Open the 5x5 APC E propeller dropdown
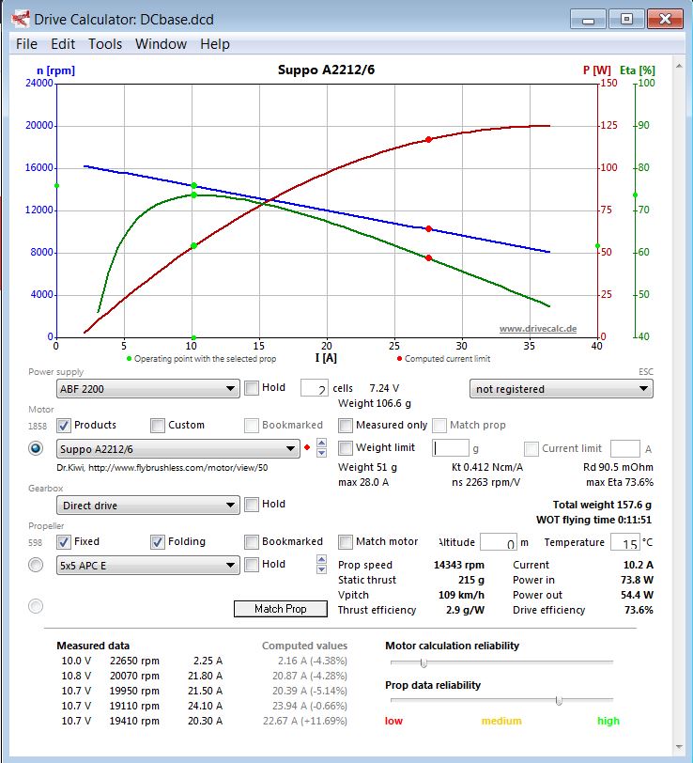This screenshot has height=763, width=693. [x=148, y=565]
